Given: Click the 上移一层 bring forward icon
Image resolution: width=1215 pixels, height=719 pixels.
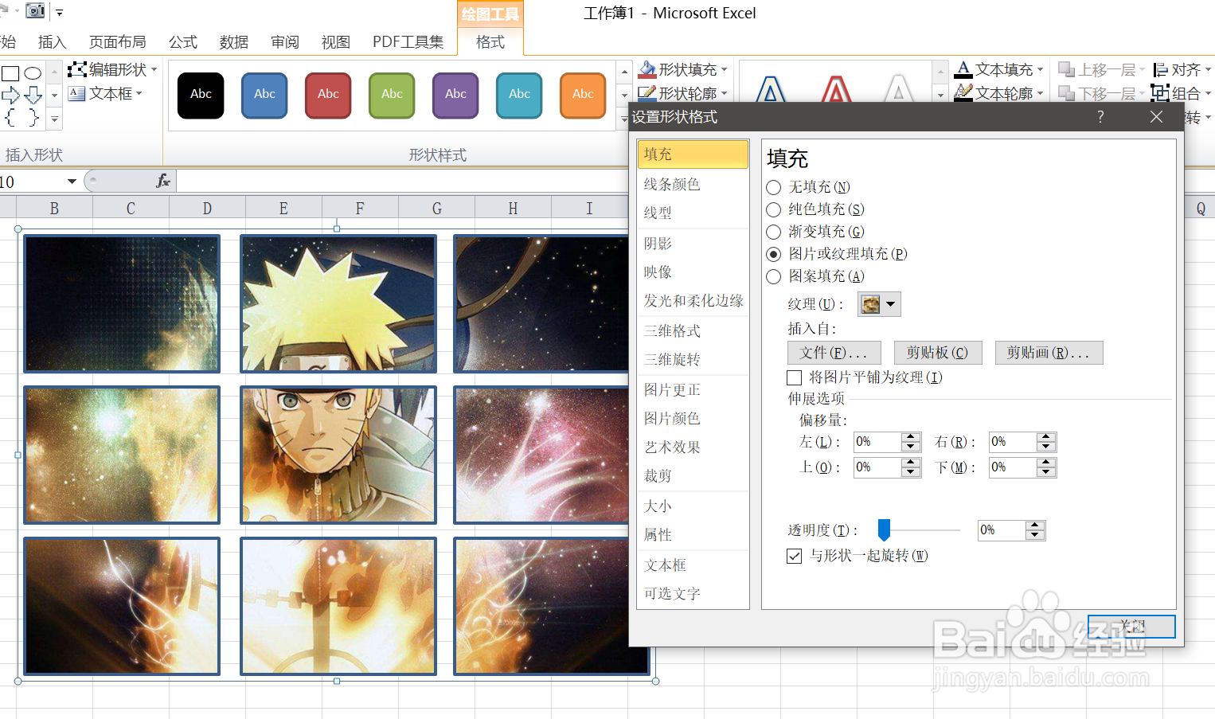Looking at the screenshot, I should pos(1066,69).
